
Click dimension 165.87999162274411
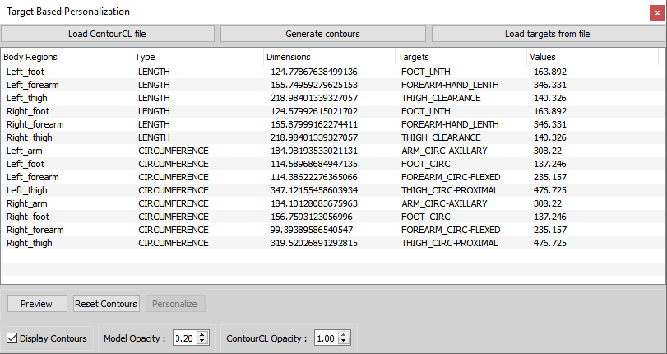(x=314, y=124)
